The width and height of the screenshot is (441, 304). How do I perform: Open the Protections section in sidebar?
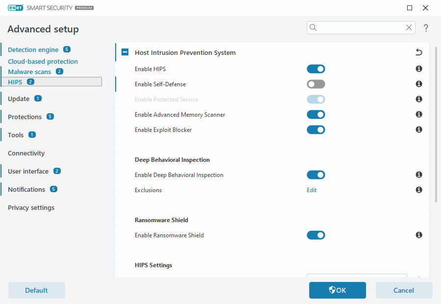point(24,117)
